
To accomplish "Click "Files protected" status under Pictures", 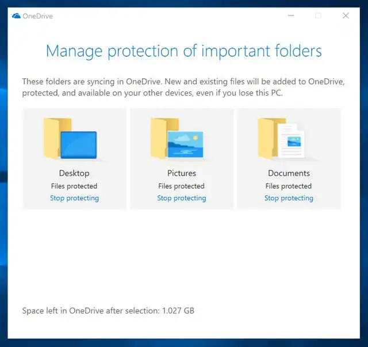I will [181, 186].
